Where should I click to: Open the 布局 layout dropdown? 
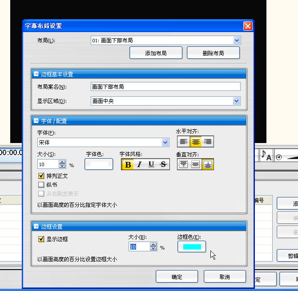(237, 41)
